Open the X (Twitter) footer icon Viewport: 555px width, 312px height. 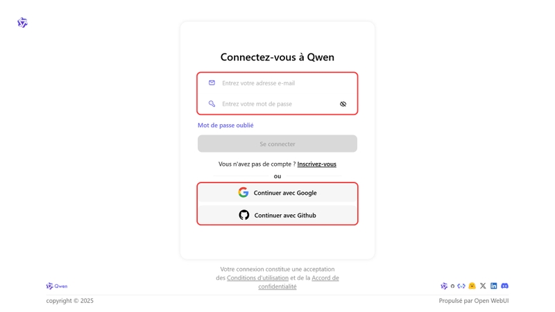pyautogui.click(x=483, y=286)
